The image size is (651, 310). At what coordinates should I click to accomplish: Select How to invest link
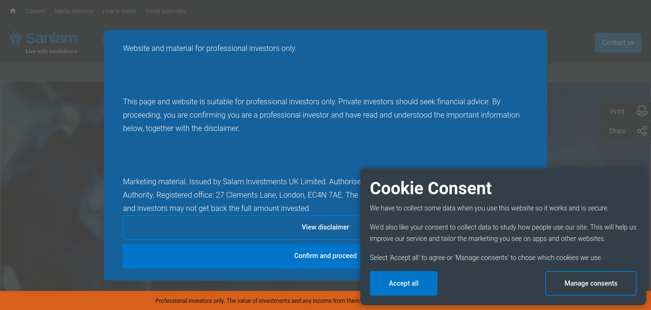point(120,11)
